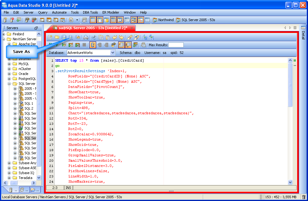This screenshot has width=308, height=201.
Task: Click the Max Results input field
Action: 176,45
